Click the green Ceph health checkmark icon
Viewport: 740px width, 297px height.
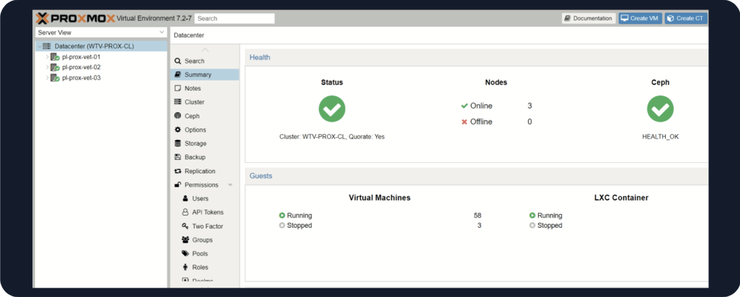(x=661, y=109)
